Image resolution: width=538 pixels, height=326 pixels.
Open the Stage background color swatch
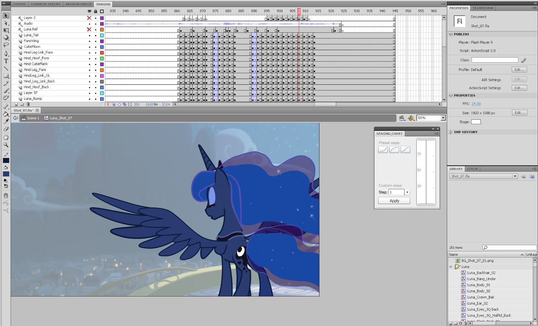476,122
